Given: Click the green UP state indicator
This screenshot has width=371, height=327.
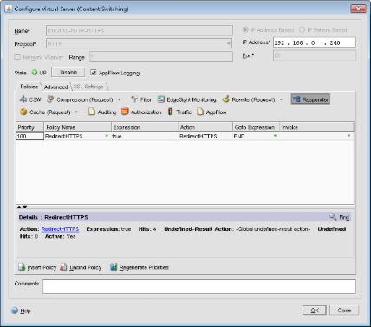Looking at the screenshot, I should click(35, 73).
